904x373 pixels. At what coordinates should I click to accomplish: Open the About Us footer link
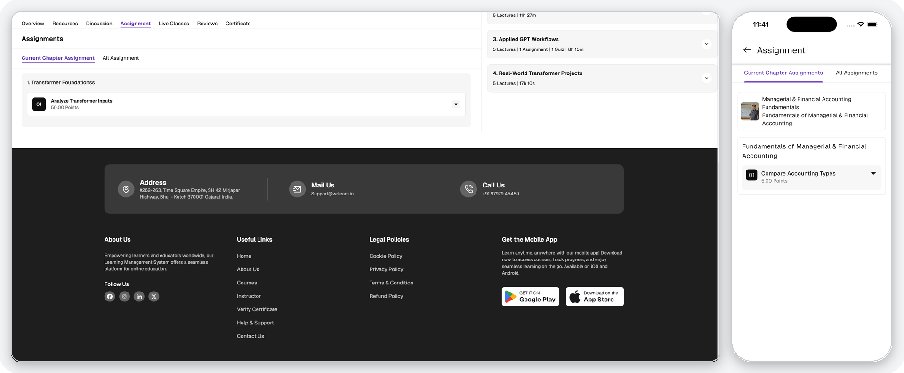pyautogui.click(x=248, y=269)
